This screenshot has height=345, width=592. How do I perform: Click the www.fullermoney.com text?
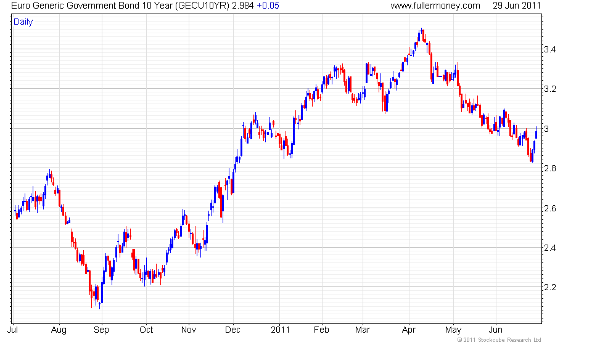pos(435,6)
